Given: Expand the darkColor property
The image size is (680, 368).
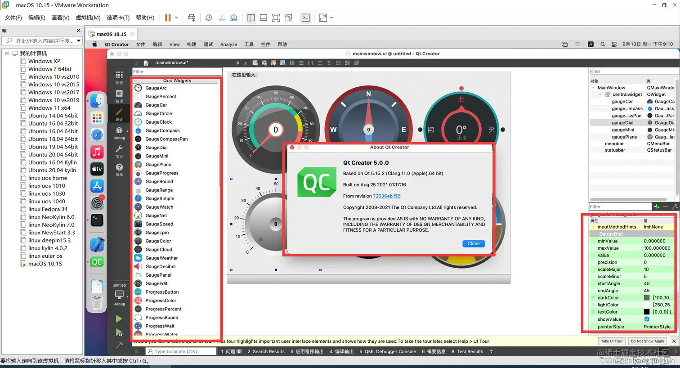Looking at the screenshot, I should 594,298.
